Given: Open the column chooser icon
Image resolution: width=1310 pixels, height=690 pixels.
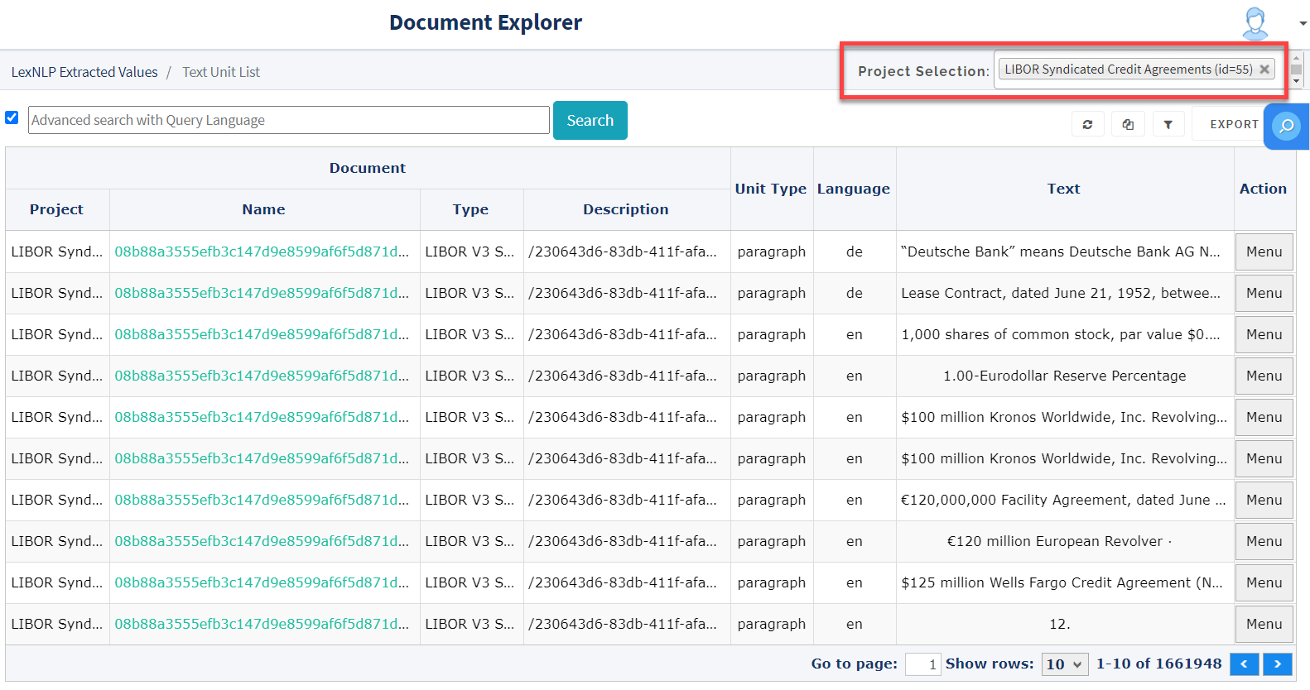Looking at the screenshot, I should coord(1128,124).
